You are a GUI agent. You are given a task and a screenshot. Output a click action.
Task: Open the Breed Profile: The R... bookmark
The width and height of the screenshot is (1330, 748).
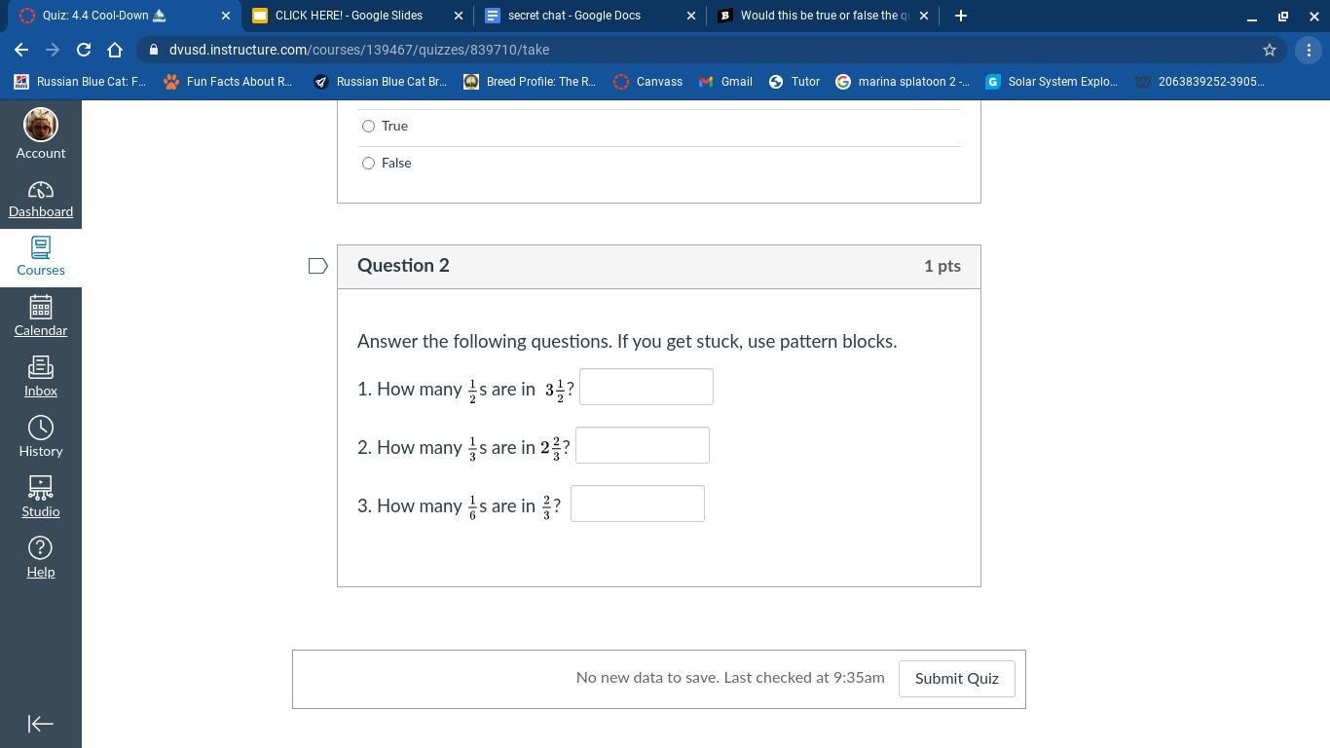click(530, 82)
